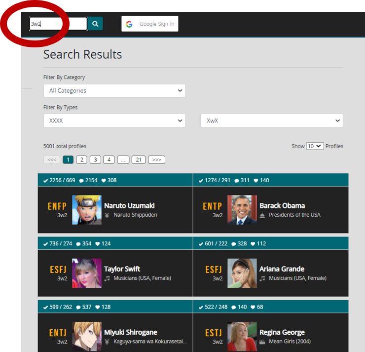Click Musicians (USA, Female) under Ariana Grande
Screen dimensions: 365x352
click(298, 278)
